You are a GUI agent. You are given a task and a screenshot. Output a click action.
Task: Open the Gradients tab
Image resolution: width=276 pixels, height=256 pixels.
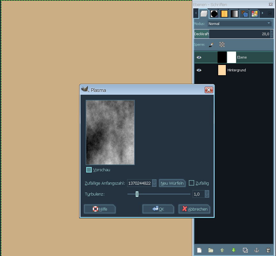tap(234, 14)
